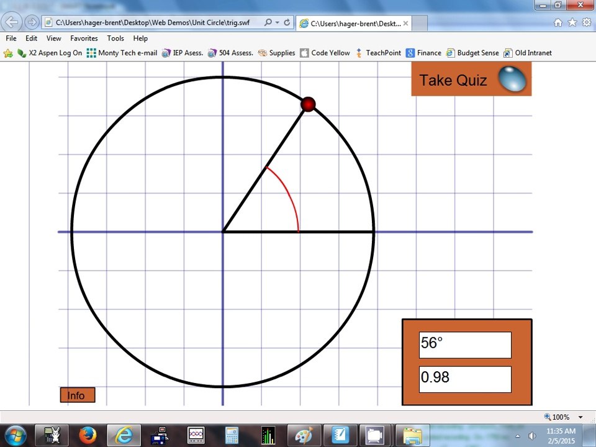Open the Code Yellow bookmark
This screenshot has height=447, width=596.
click(x=325, y=53)
